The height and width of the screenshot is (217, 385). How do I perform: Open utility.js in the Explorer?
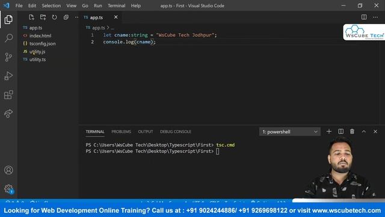[37, 52]
